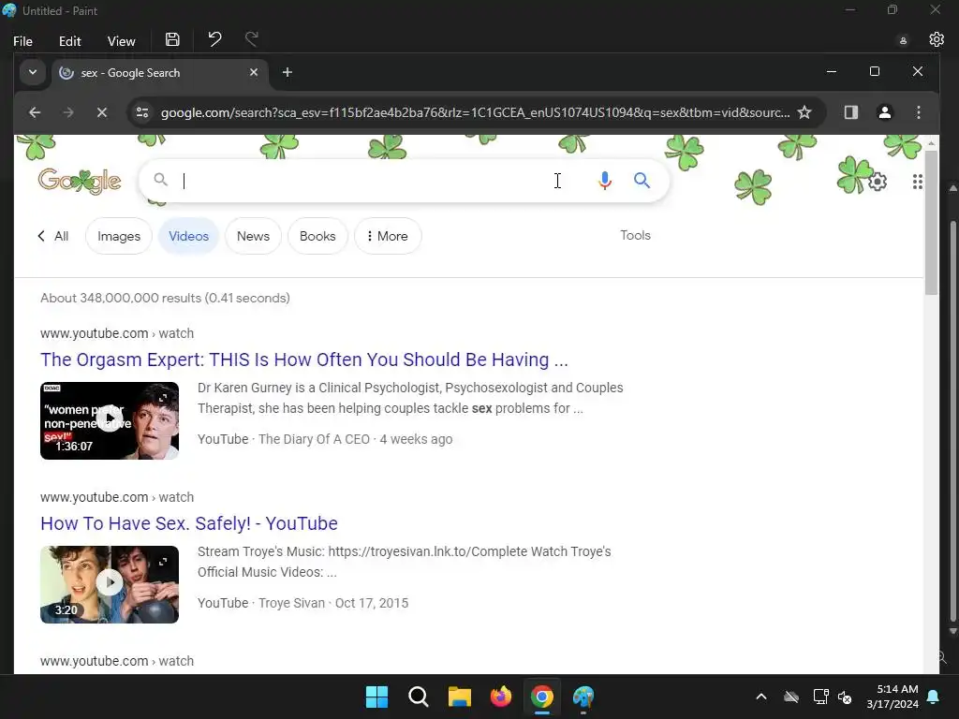Open the Chrome profile icon

(884, 112)
